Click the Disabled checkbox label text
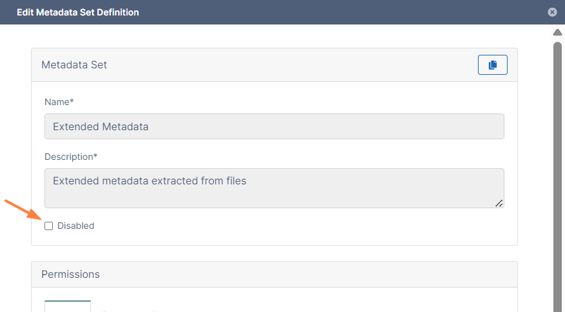The width and height of the screenshot is (565, 312). pos(75,226)
